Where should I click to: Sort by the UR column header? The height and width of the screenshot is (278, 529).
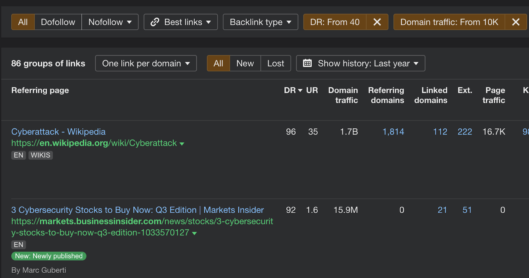(x=312, y=90)
